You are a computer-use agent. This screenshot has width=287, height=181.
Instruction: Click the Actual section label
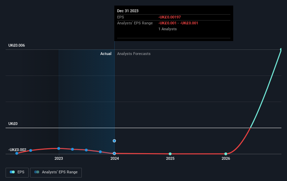point(106,54)
